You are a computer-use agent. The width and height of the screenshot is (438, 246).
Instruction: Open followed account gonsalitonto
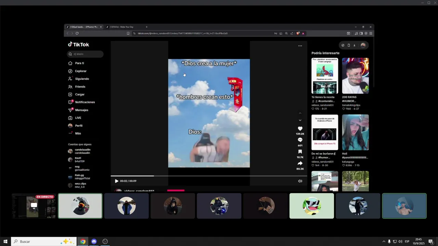(x=79, y=168)
